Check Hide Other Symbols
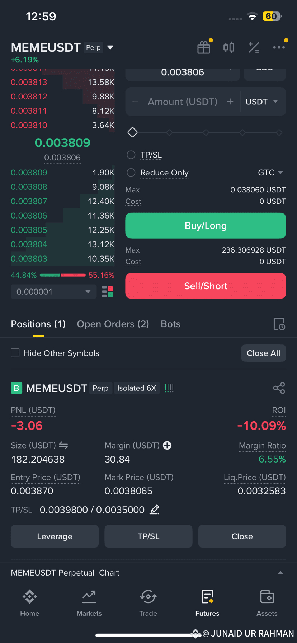Viewport: 297px width, 643px height. [15, 353]
